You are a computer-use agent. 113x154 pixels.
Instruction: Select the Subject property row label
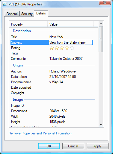click(x=16, y=42)
